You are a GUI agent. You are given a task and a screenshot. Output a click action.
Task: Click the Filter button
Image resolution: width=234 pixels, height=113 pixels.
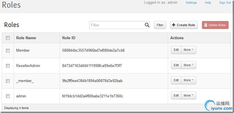(160, 25)
